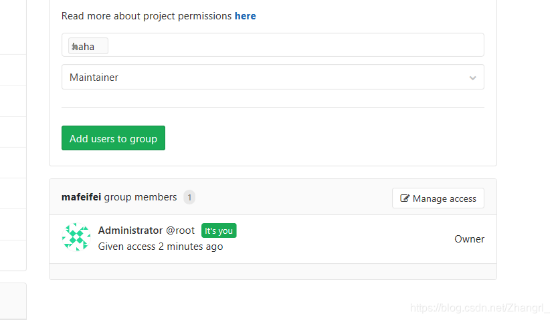Click the chevron arrow on role selector
The width and height of the screenshot is (556, 320).
[472, 77]
